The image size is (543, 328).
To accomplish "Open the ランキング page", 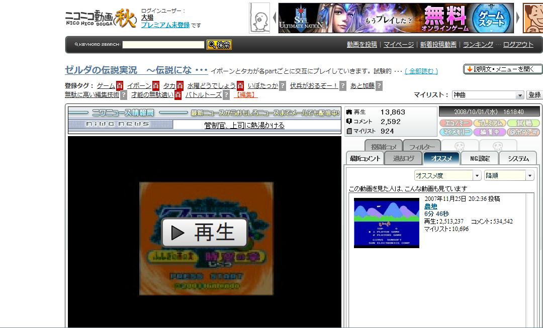I will click(478, 45).
